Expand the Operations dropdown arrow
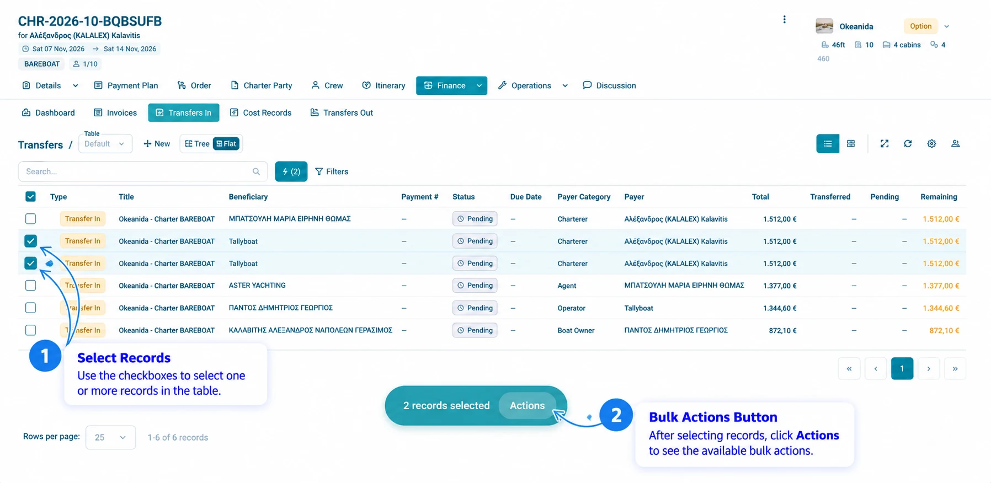Viewport: 991px width, 483px height. (565, 85)
